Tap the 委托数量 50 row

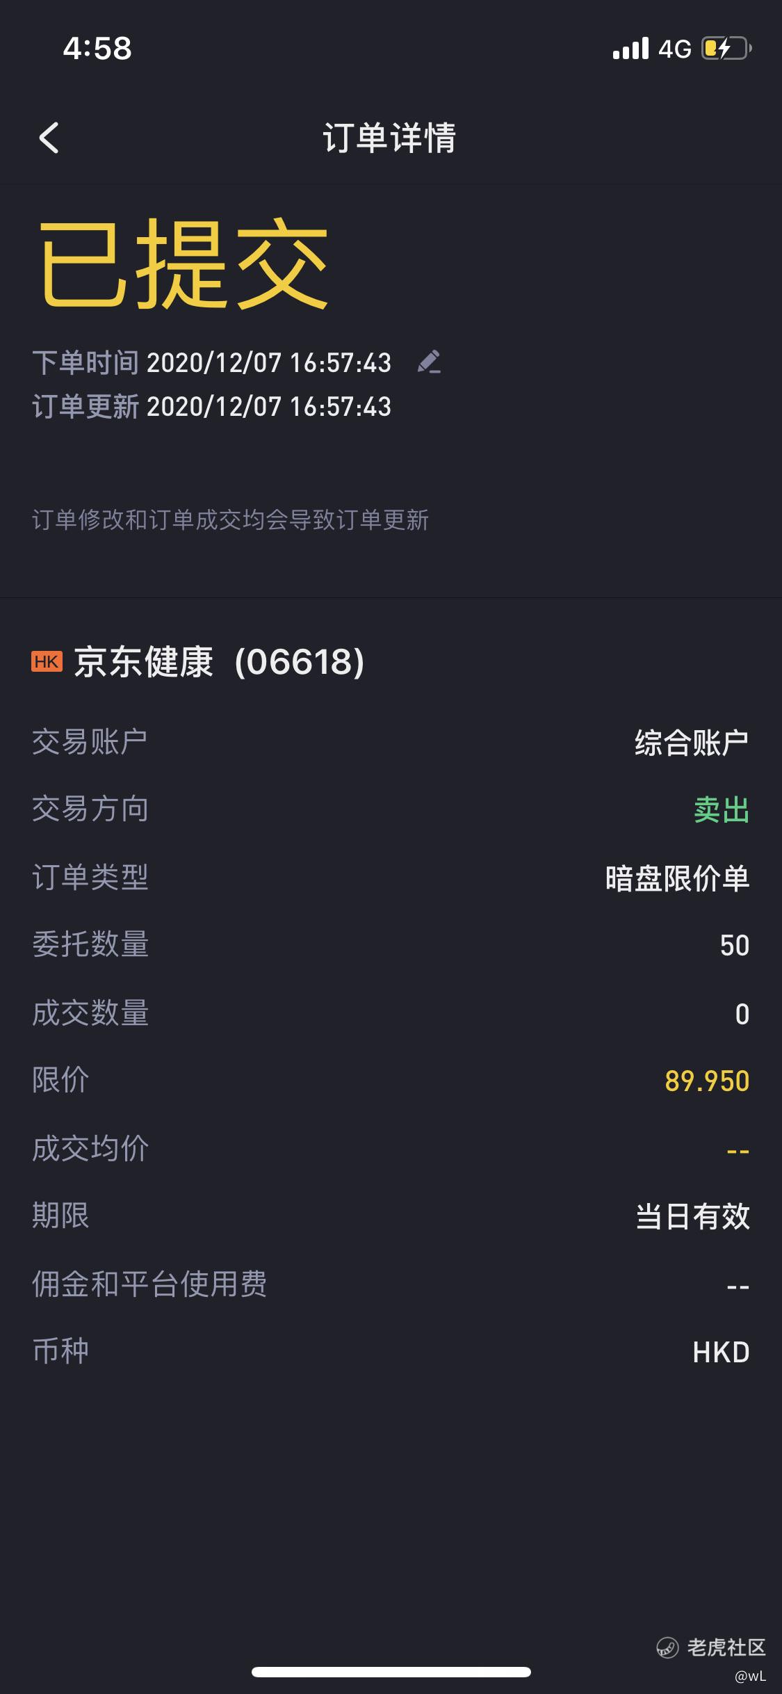[x=391, y=945]
